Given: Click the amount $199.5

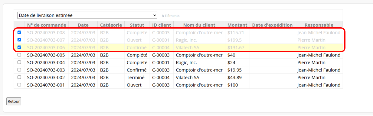Looking at the screenshot, I should (234, 40).
